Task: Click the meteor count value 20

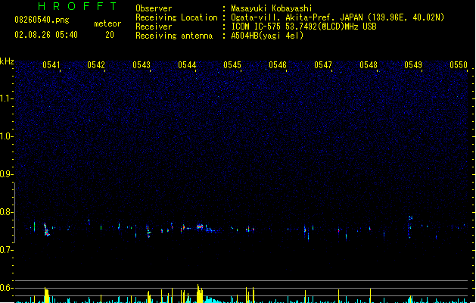Action: pos(110,35)
